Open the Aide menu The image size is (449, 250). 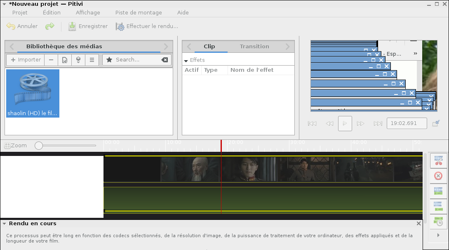click(x=183, y=13)
